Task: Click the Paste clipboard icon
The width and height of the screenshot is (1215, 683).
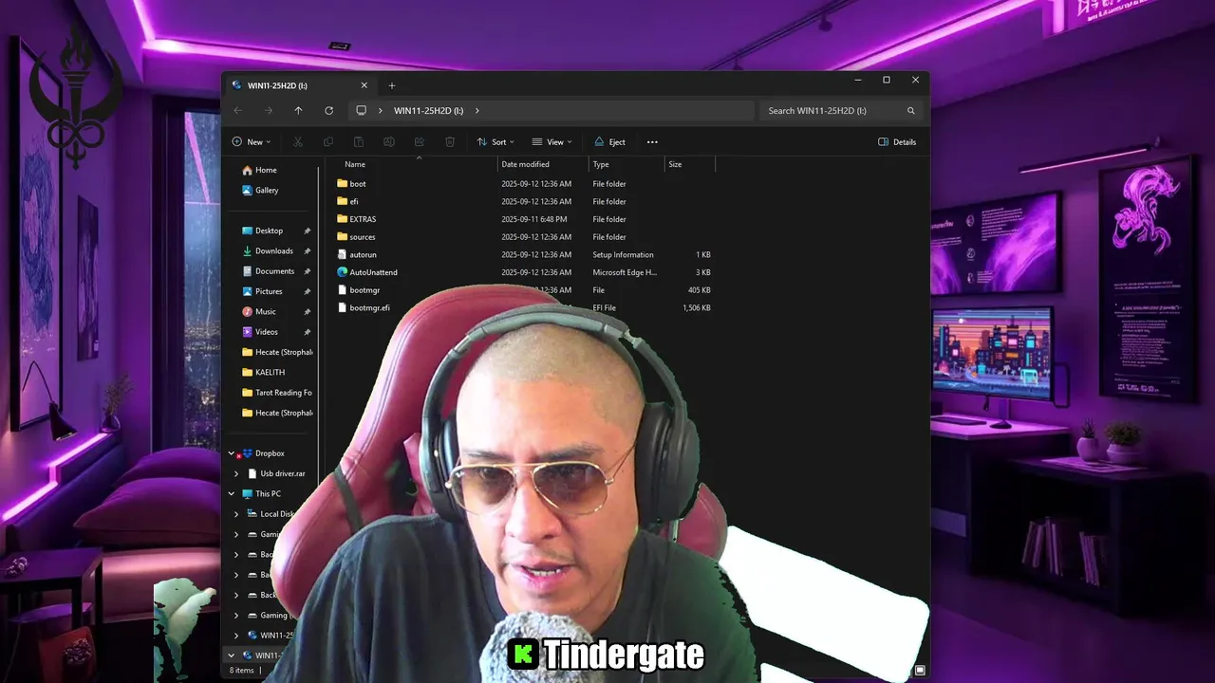Action: [x=359, y=142]
